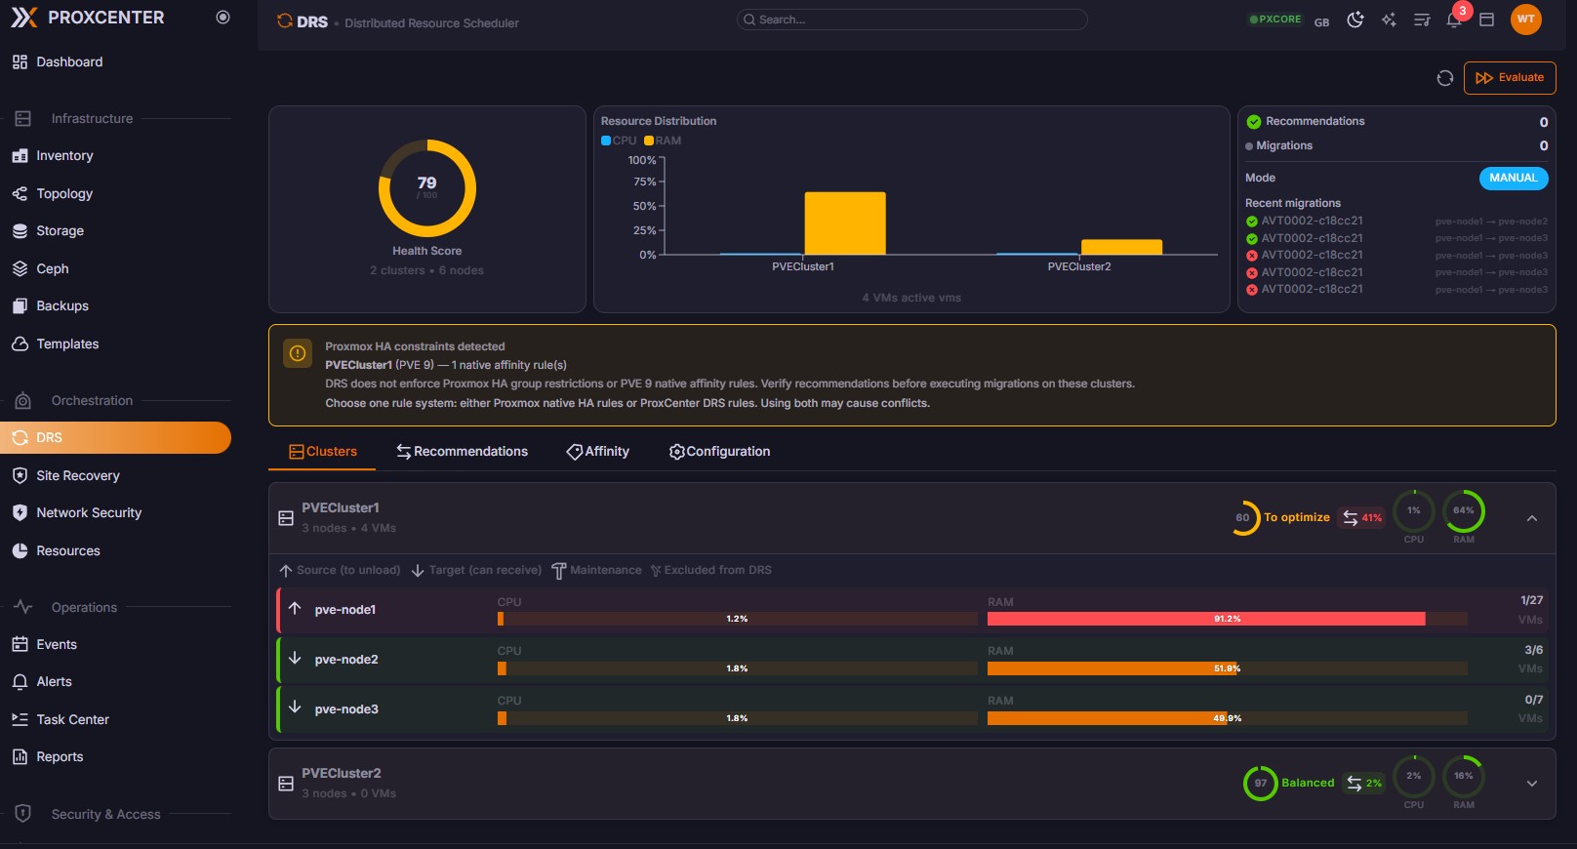Viewport: 1577px width, 849px height.
Task: Open Site Recovery page link
Action: click(78, 475)
